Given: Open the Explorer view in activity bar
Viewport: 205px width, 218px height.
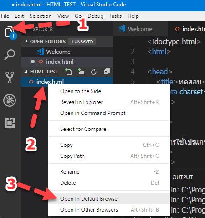Looking at the screenshot, I should point(10,32).
